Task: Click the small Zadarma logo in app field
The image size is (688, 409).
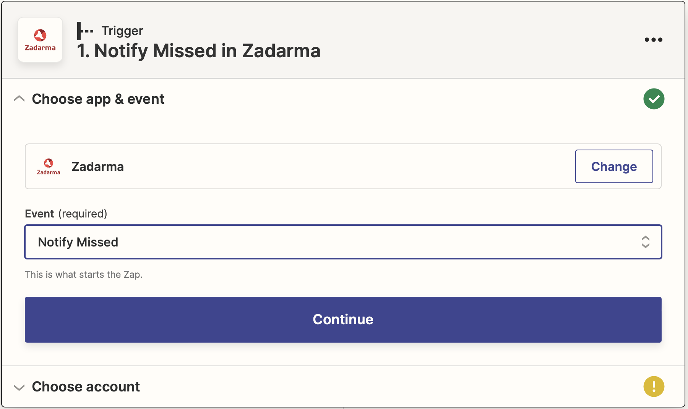Action: coord(49,167)
